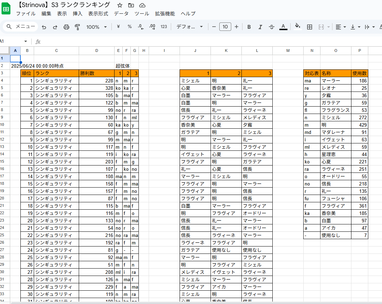Decrease decimal places button
The width and height of the screenshot is (382, 304).
click(141, 27)
